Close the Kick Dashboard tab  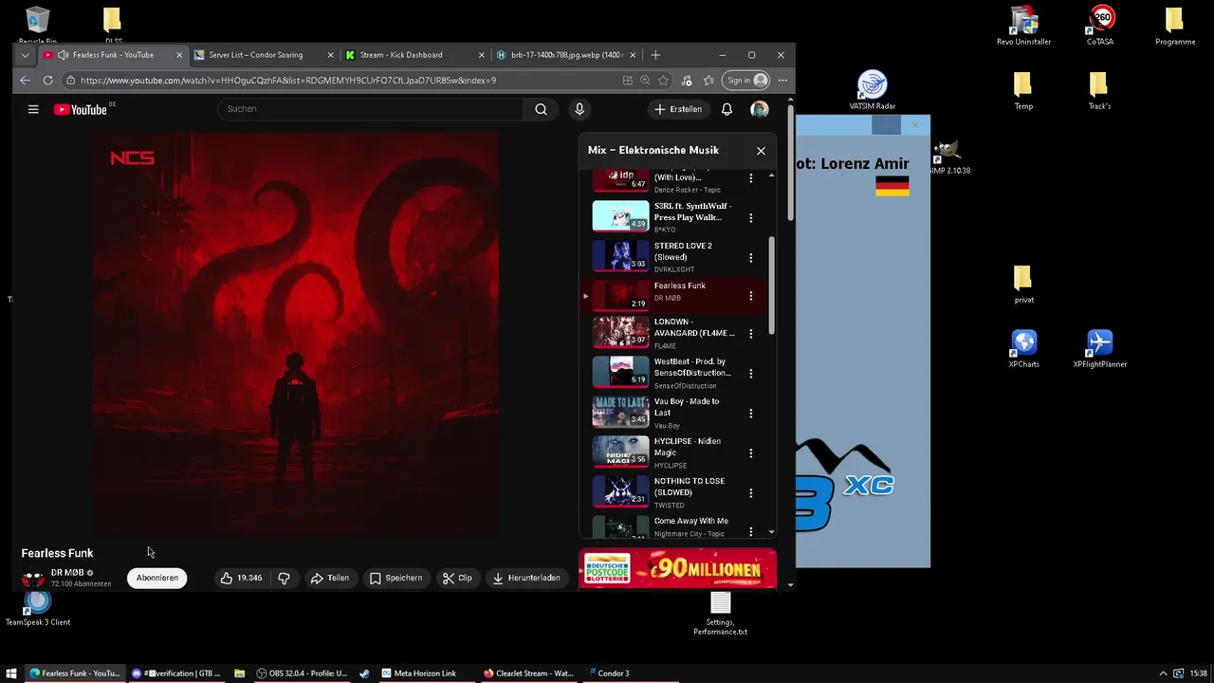pos(482,55)
